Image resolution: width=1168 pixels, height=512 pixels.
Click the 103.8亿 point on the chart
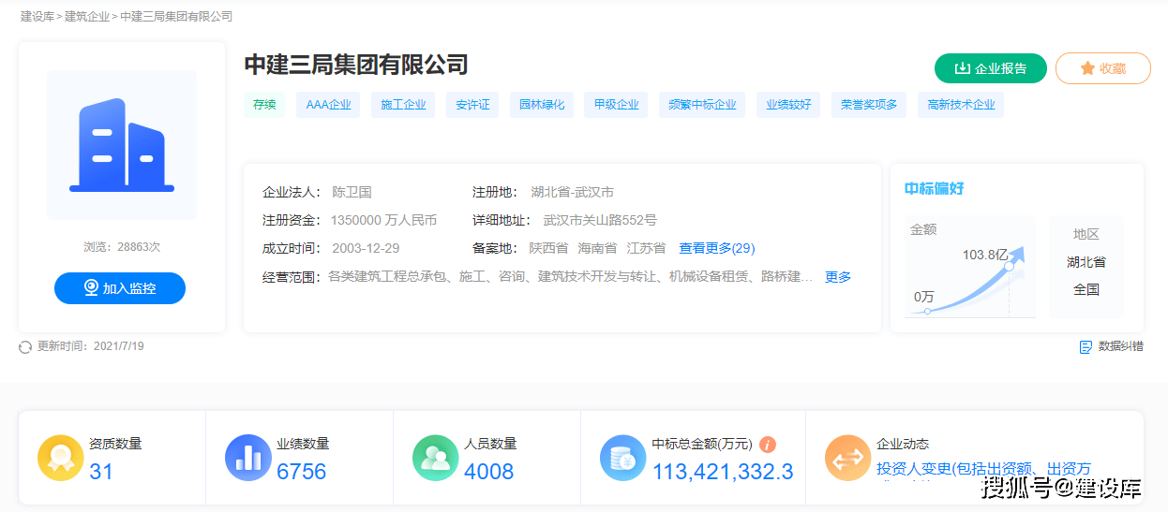1009,267
